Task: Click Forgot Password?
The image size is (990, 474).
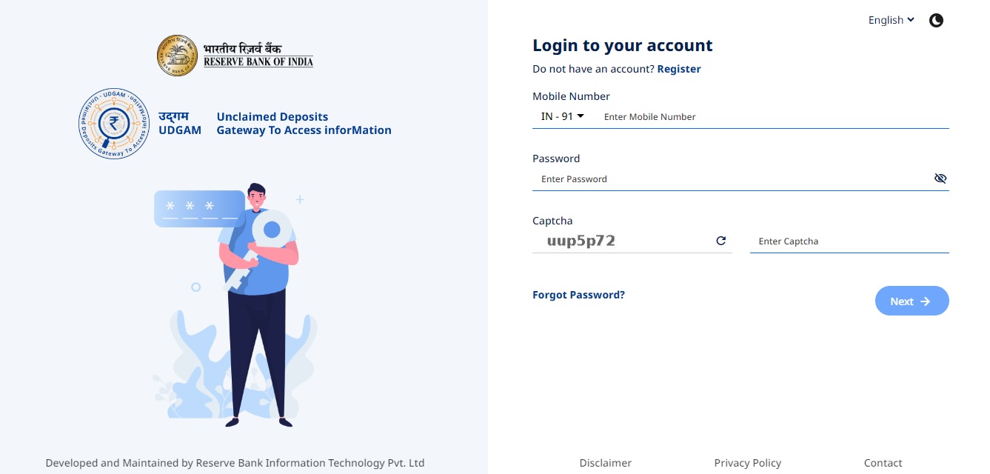Action: (578, 295)
